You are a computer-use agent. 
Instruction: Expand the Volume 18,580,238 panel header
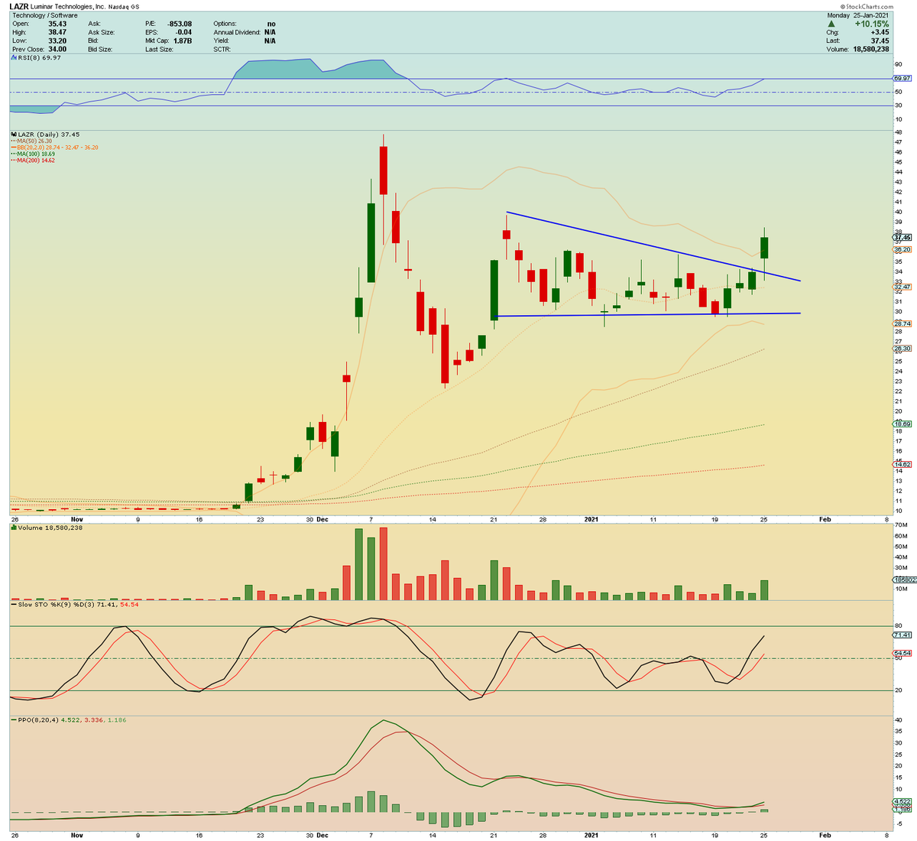click(47, 528)
